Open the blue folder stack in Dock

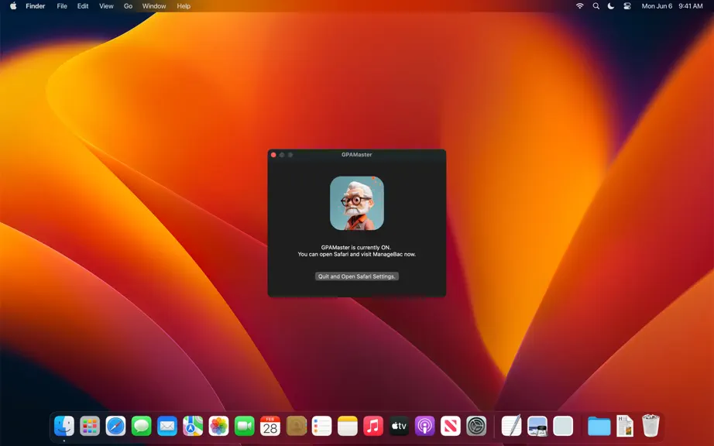click(599, 427)
